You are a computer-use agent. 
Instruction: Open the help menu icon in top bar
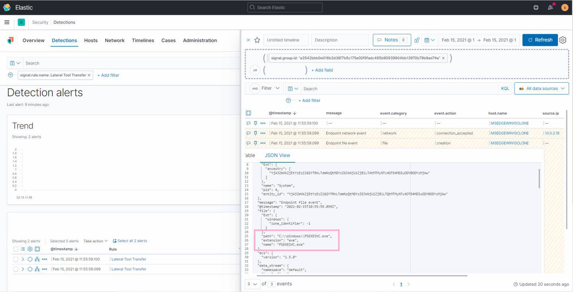[536, 8]
